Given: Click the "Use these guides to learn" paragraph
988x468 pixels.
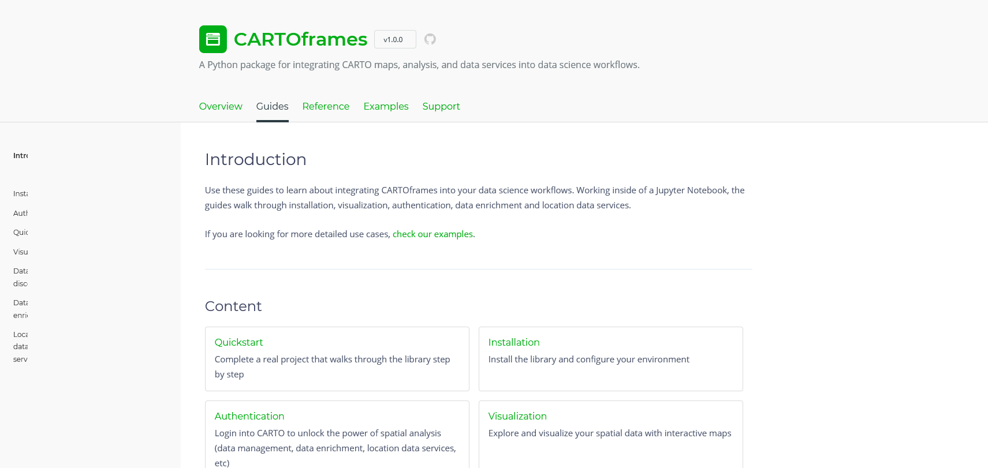Looking at the screenshot, I should coord(475,198).
